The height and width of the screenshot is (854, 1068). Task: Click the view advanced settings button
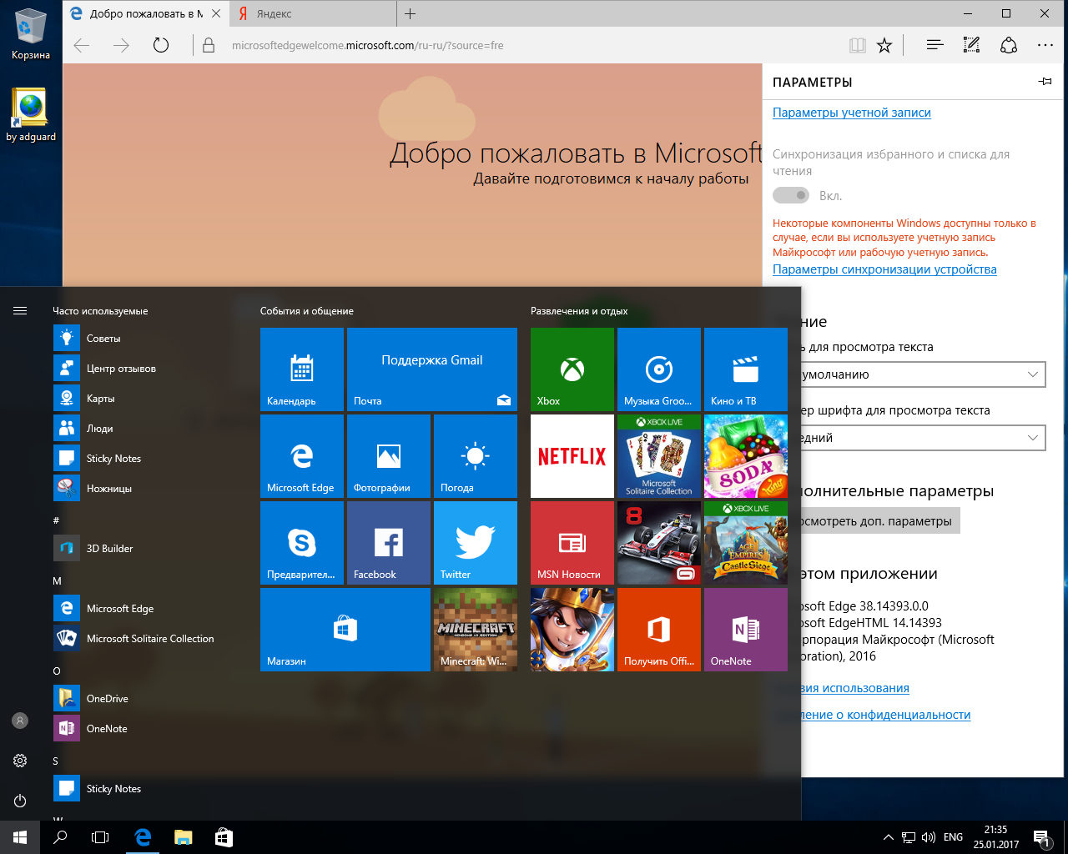pos(881,521)
